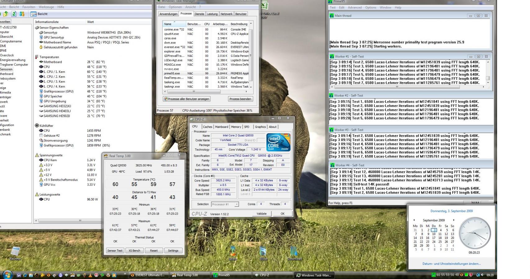Switch to Netzwerk tab in Task Manager
Screen dimensions: 530x279
click(226, 14)
